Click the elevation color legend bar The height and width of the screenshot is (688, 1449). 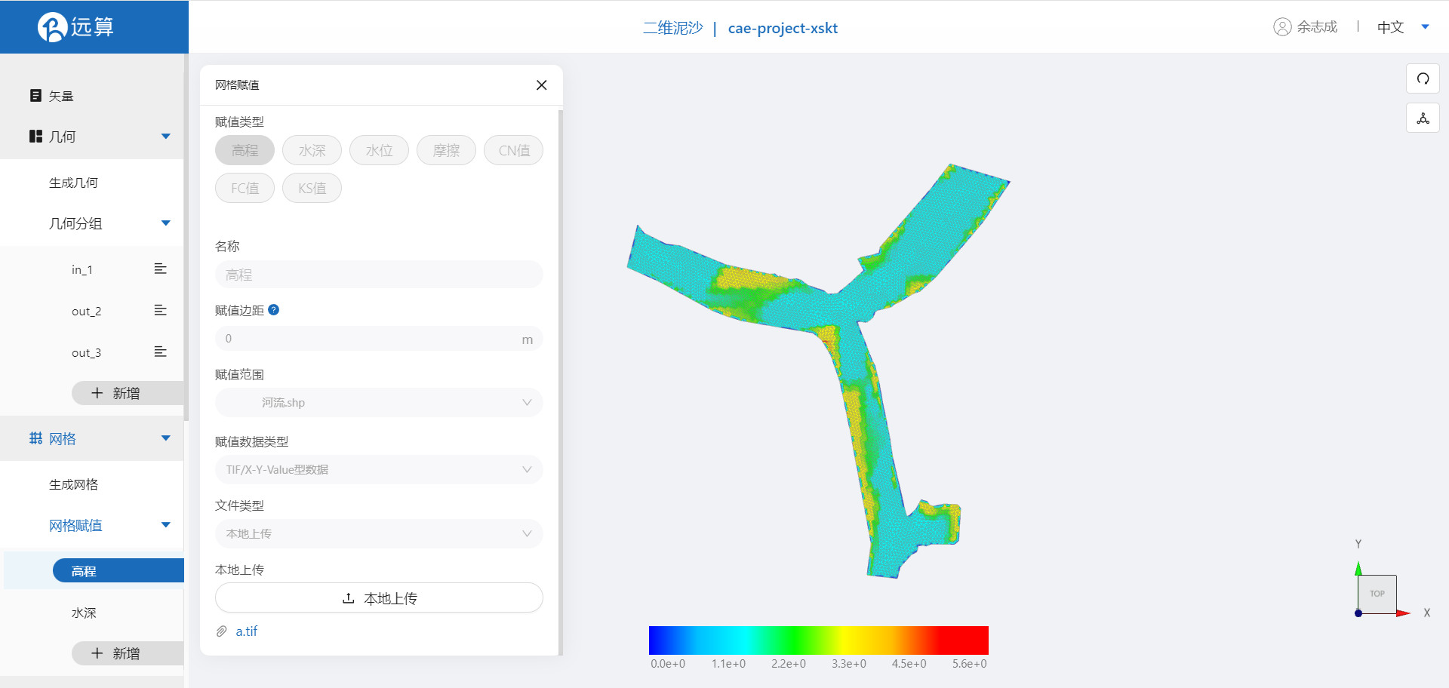click(x=818, y=640)
